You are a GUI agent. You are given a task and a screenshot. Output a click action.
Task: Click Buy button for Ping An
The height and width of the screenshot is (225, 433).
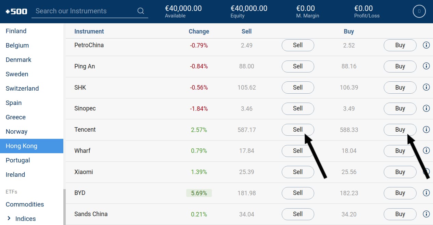[400, 66]
